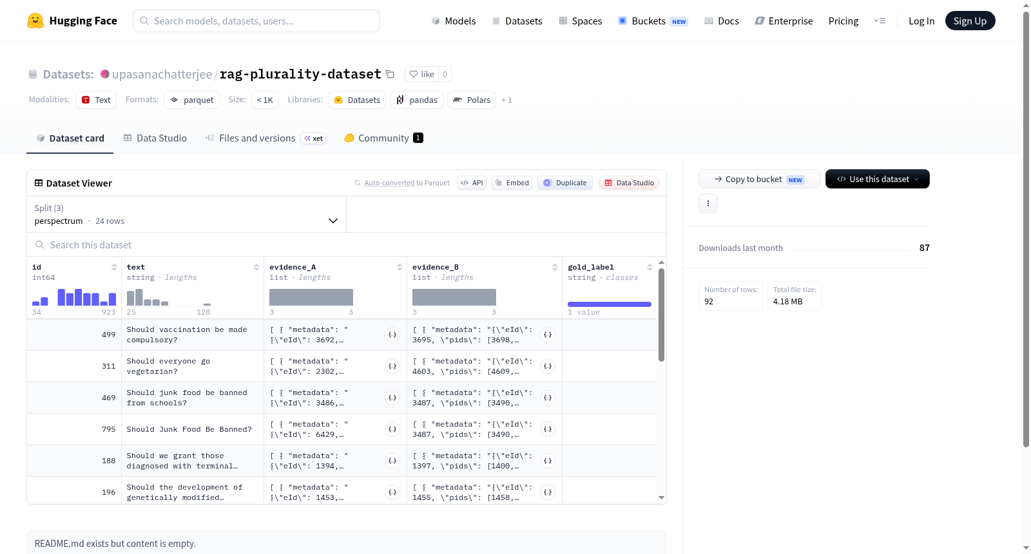Show the +1 more libraries
Viewport: 1031px width, 554px height.
(x=506, y=100)
